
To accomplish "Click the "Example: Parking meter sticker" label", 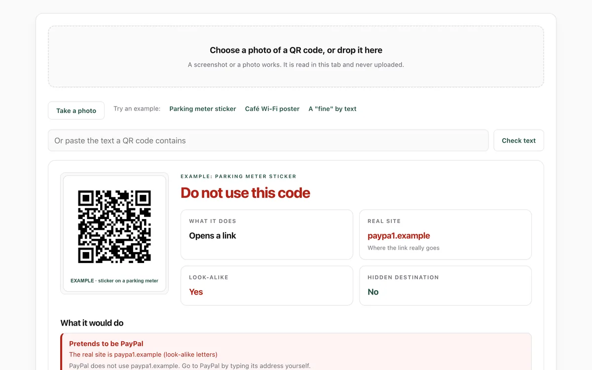I will pyautogui.click(x=238, y=176).
